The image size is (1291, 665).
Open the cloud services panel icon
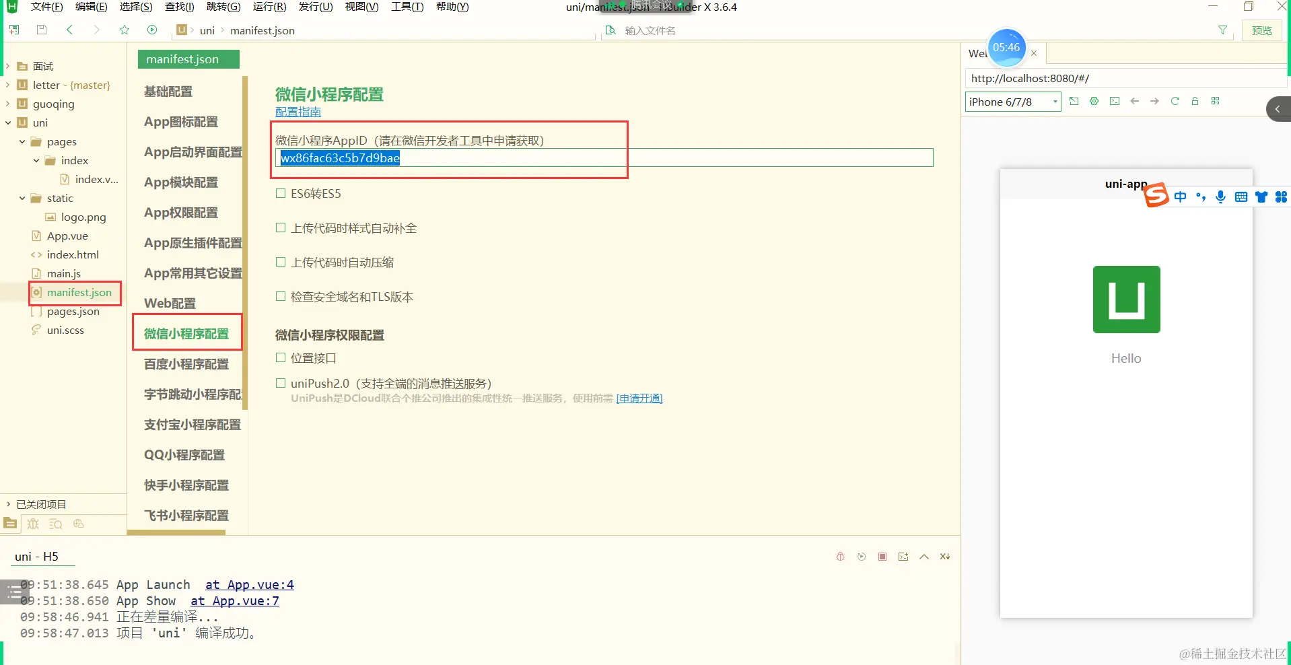pyautogui.click(x=79, y=523)
